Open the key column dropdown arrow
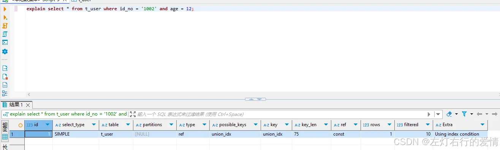500x150 pixels. 287,125
